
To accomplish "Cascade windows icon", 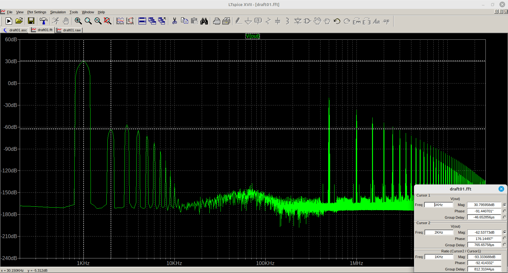I will click(152, 21).
